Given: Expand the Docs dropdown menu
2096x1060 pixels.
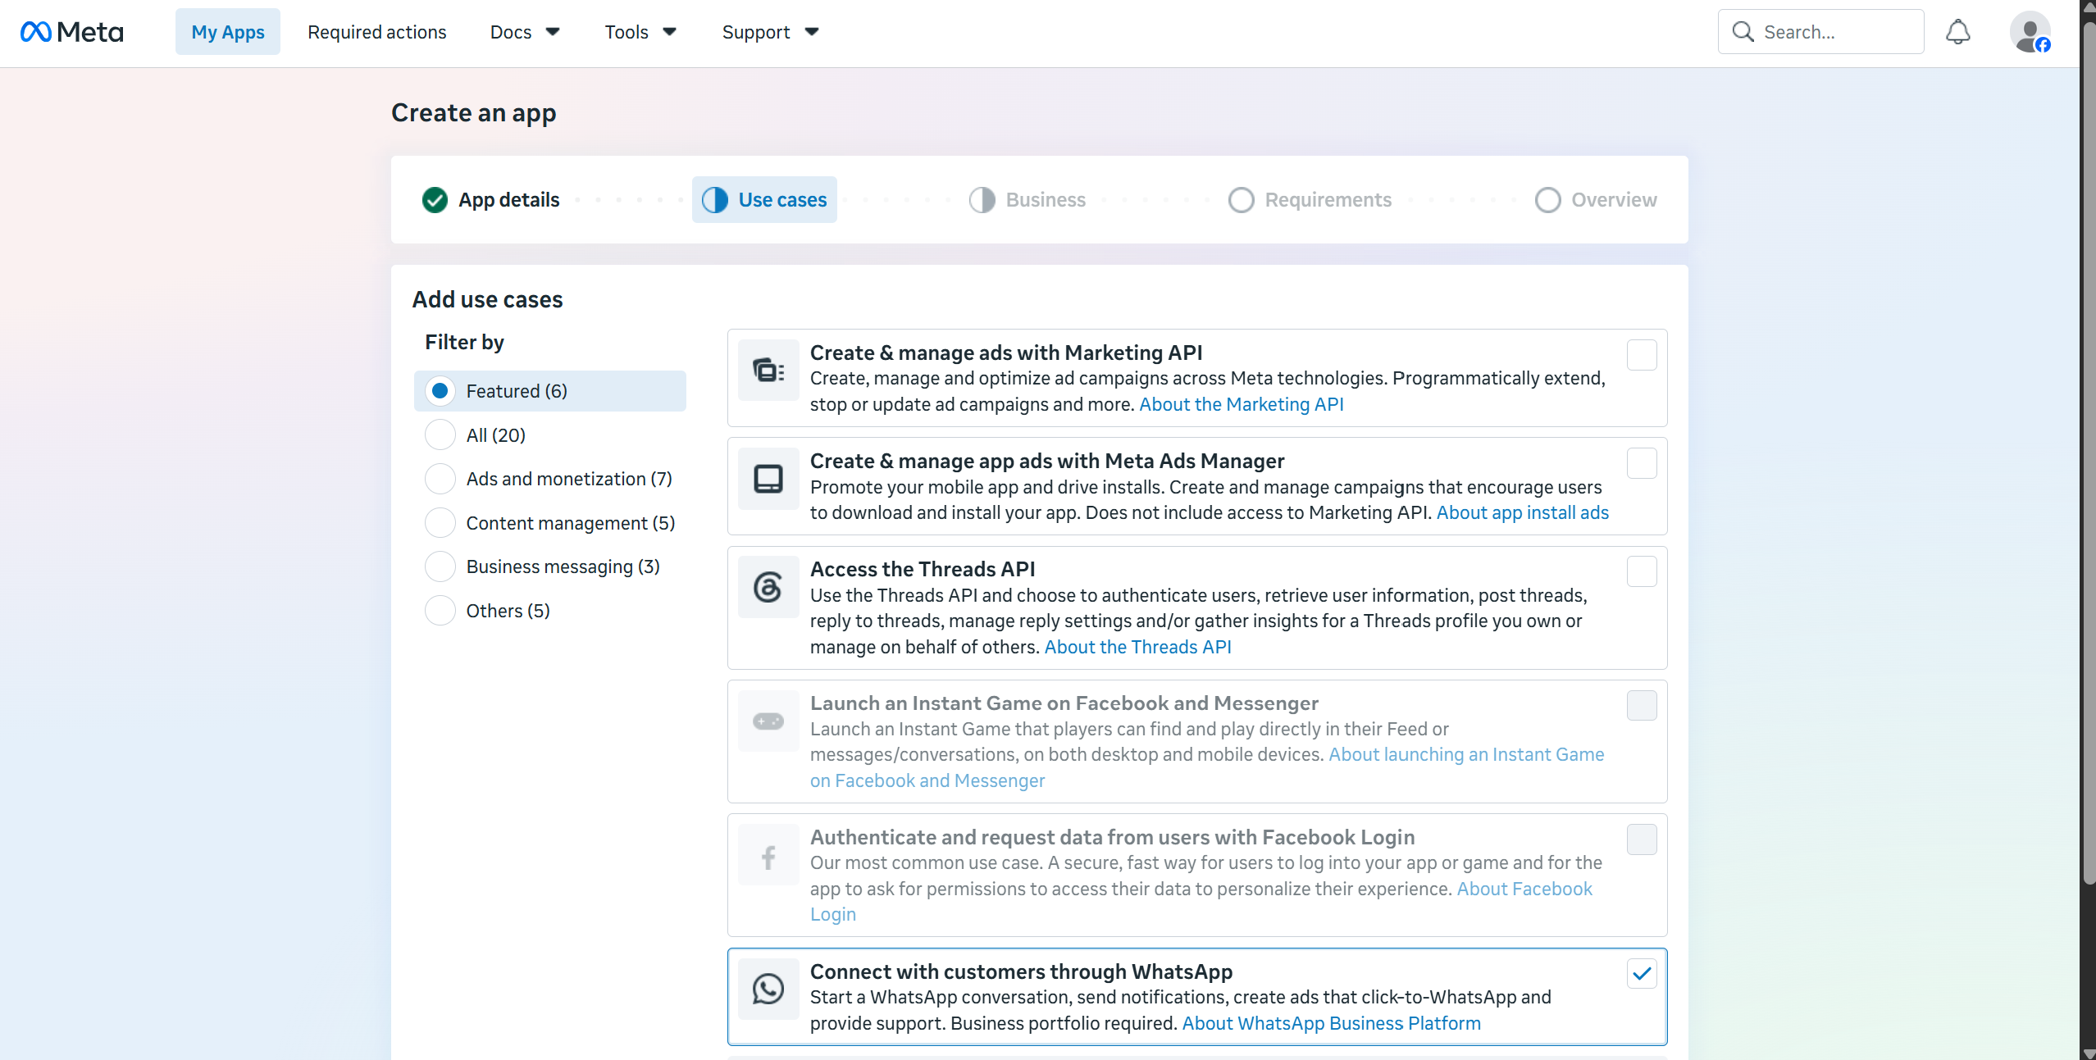Looking at the screenshot, I should (525, 32).
